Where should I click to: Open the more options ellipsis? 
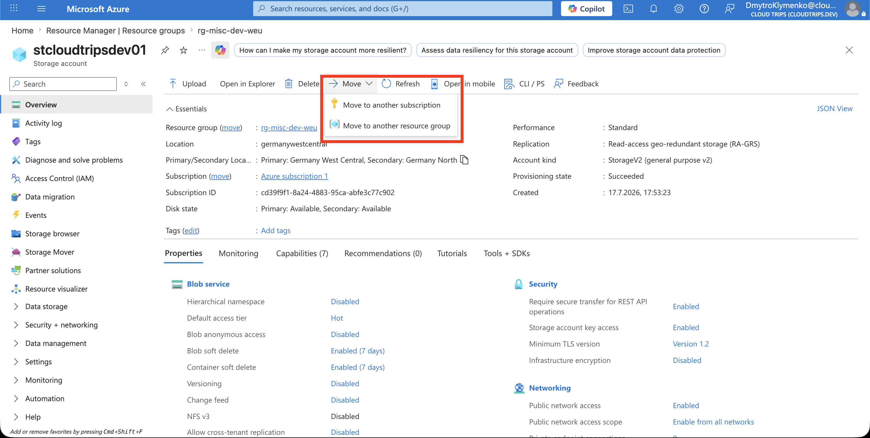click(202, 50)
